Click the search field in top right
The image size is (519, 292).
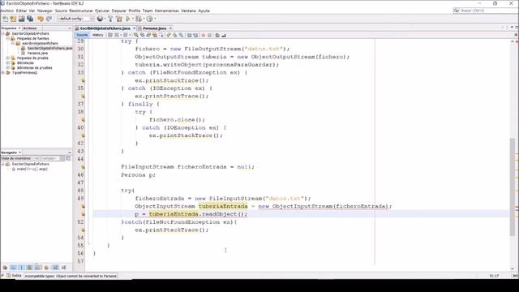click(x=485, y=11)
